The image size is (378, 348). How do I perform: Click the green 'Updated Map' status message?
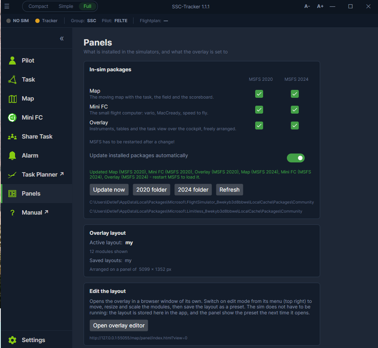click(x=200, y=174)
